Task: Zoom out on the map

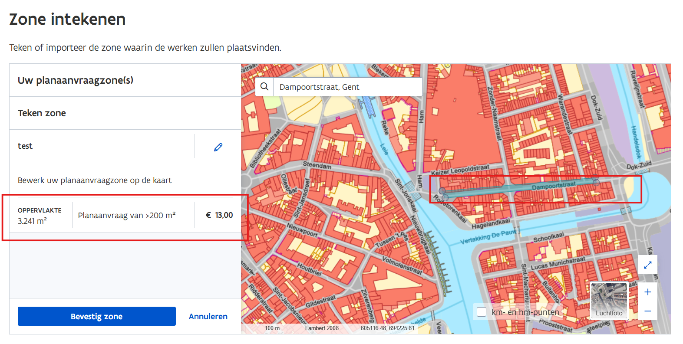Action: (x=647, y=311)
